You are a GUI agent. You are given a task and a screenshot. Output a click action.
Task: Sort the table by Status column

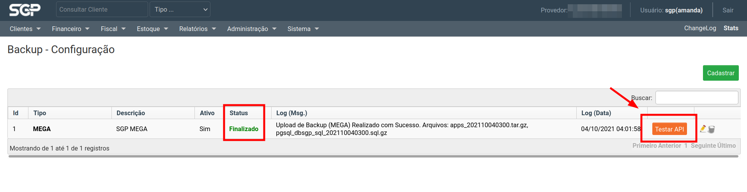pyautogui.click(x=238, y=113)
